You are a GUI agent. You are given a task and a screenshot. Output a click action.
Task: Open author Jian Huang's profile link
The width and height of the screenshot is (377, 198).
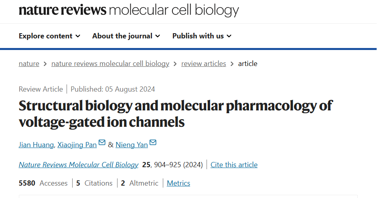[x=36, y=145]
